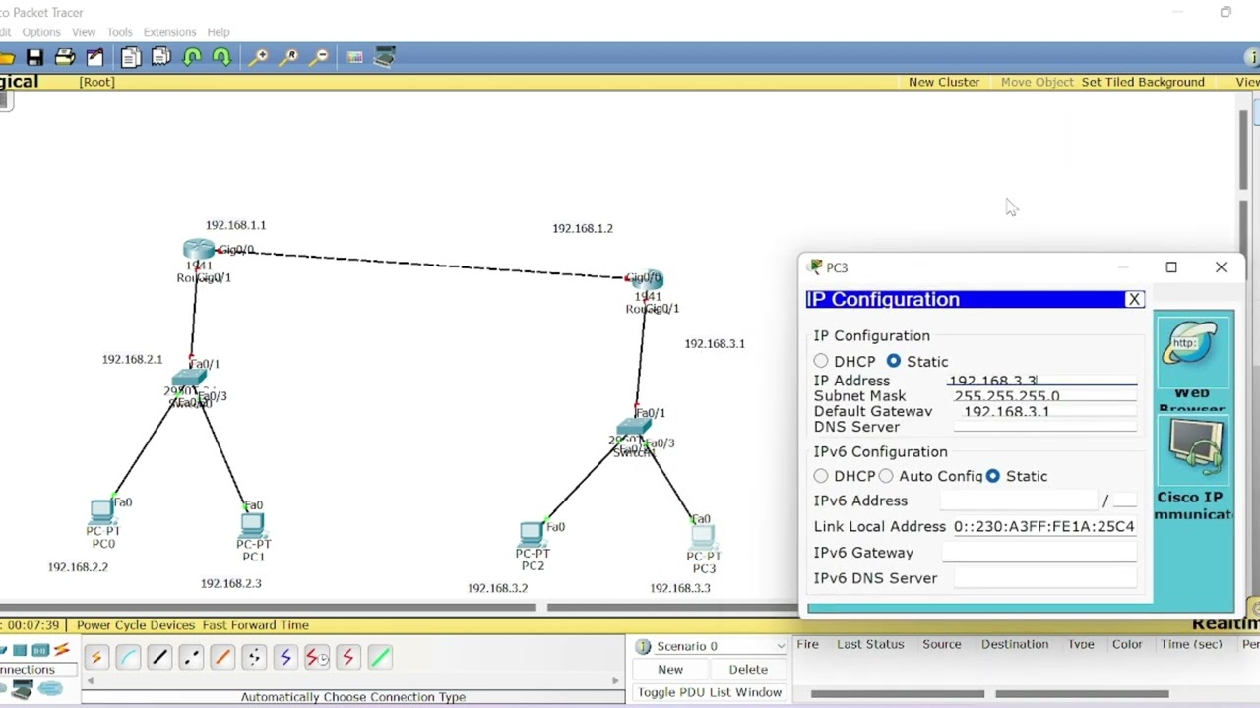Select the light-blue console cable
This screenshot has width=1260, height=708.
(x=128, y=657)
